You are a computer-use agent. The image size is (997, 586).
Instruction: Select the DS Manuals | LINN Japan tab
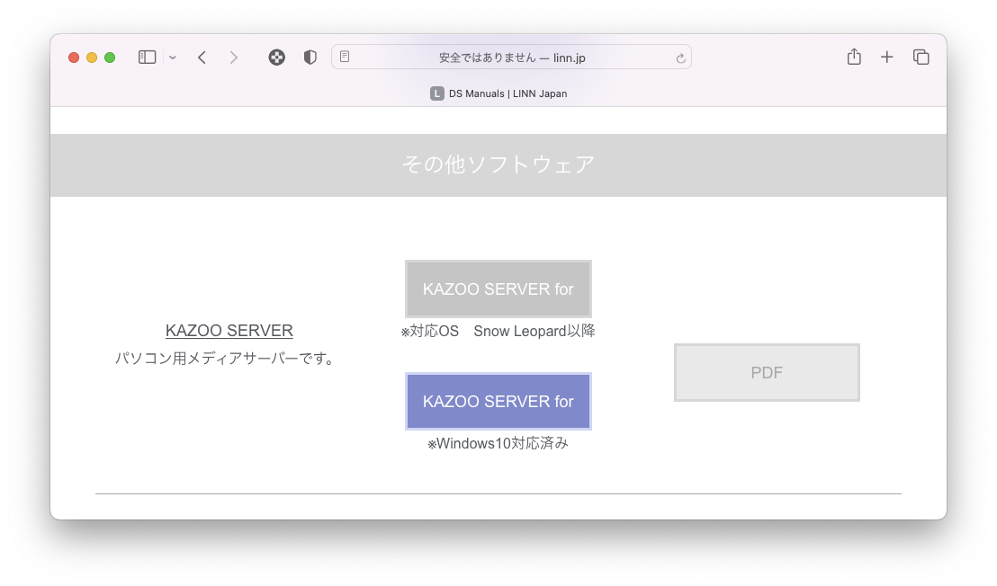(498, 93)
